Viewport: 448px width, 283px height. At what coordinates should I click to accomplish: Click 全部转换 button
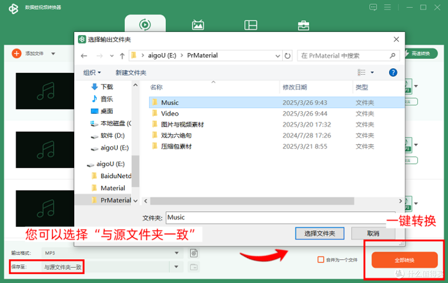404,260
